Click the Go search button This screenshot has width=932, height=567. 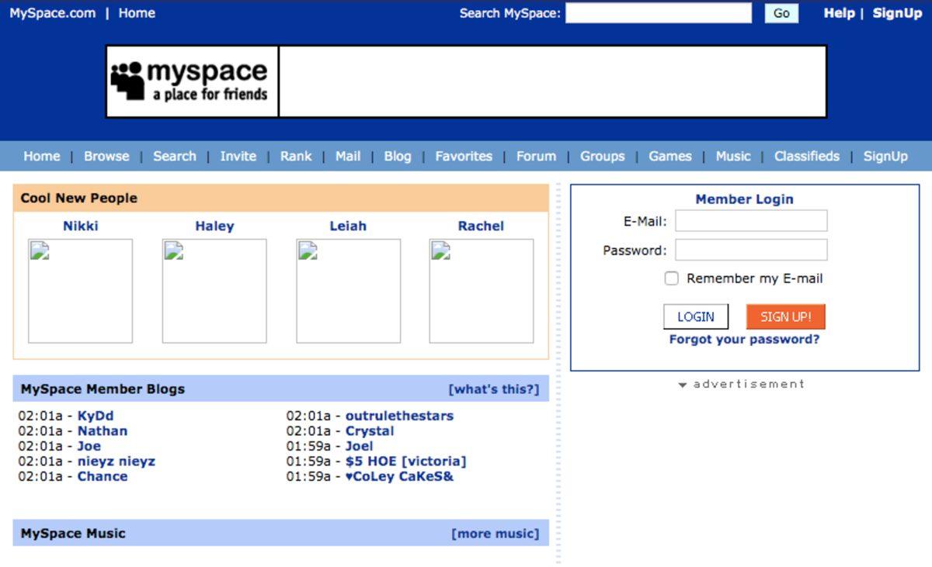[x=781, y=13]
